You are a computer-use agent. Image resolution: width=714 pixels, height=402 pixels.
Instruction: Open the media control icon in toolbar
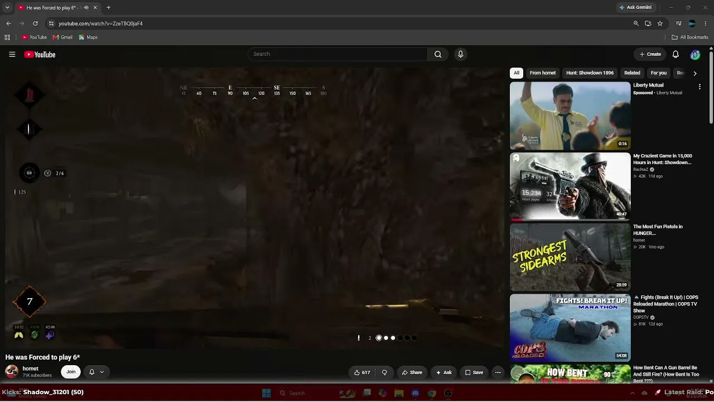[x=678, y=23]
